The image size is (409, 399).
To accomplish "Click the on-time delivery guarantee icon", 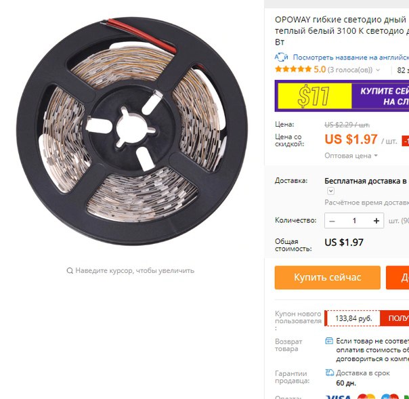I will coord(330,373).
